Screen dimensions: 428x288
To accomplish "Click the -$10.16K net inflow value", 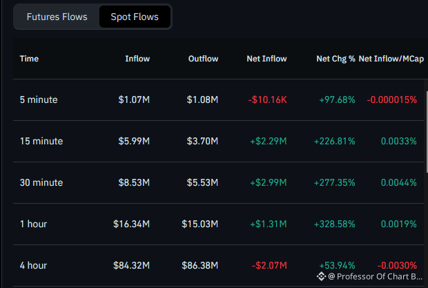I will pyautogui.click(x=268, y=100).
